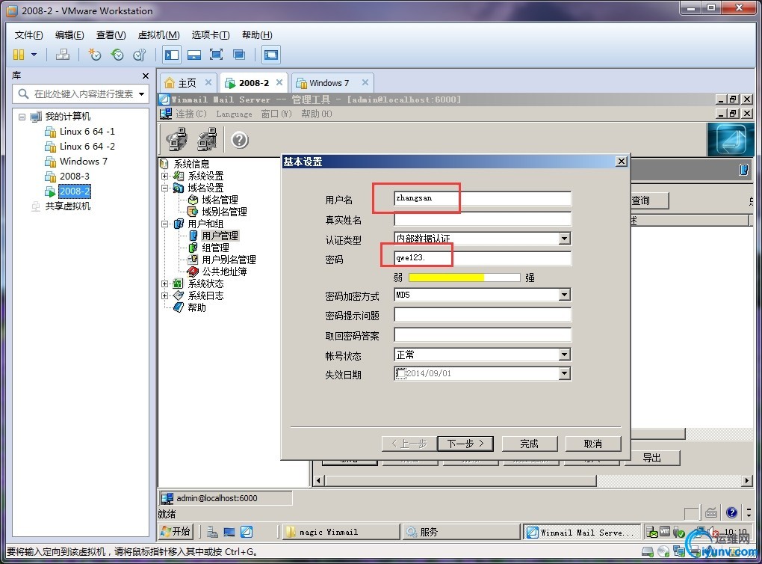Click the unity mode toolbar icon
762x564 pixels.
tap(238, 55)
